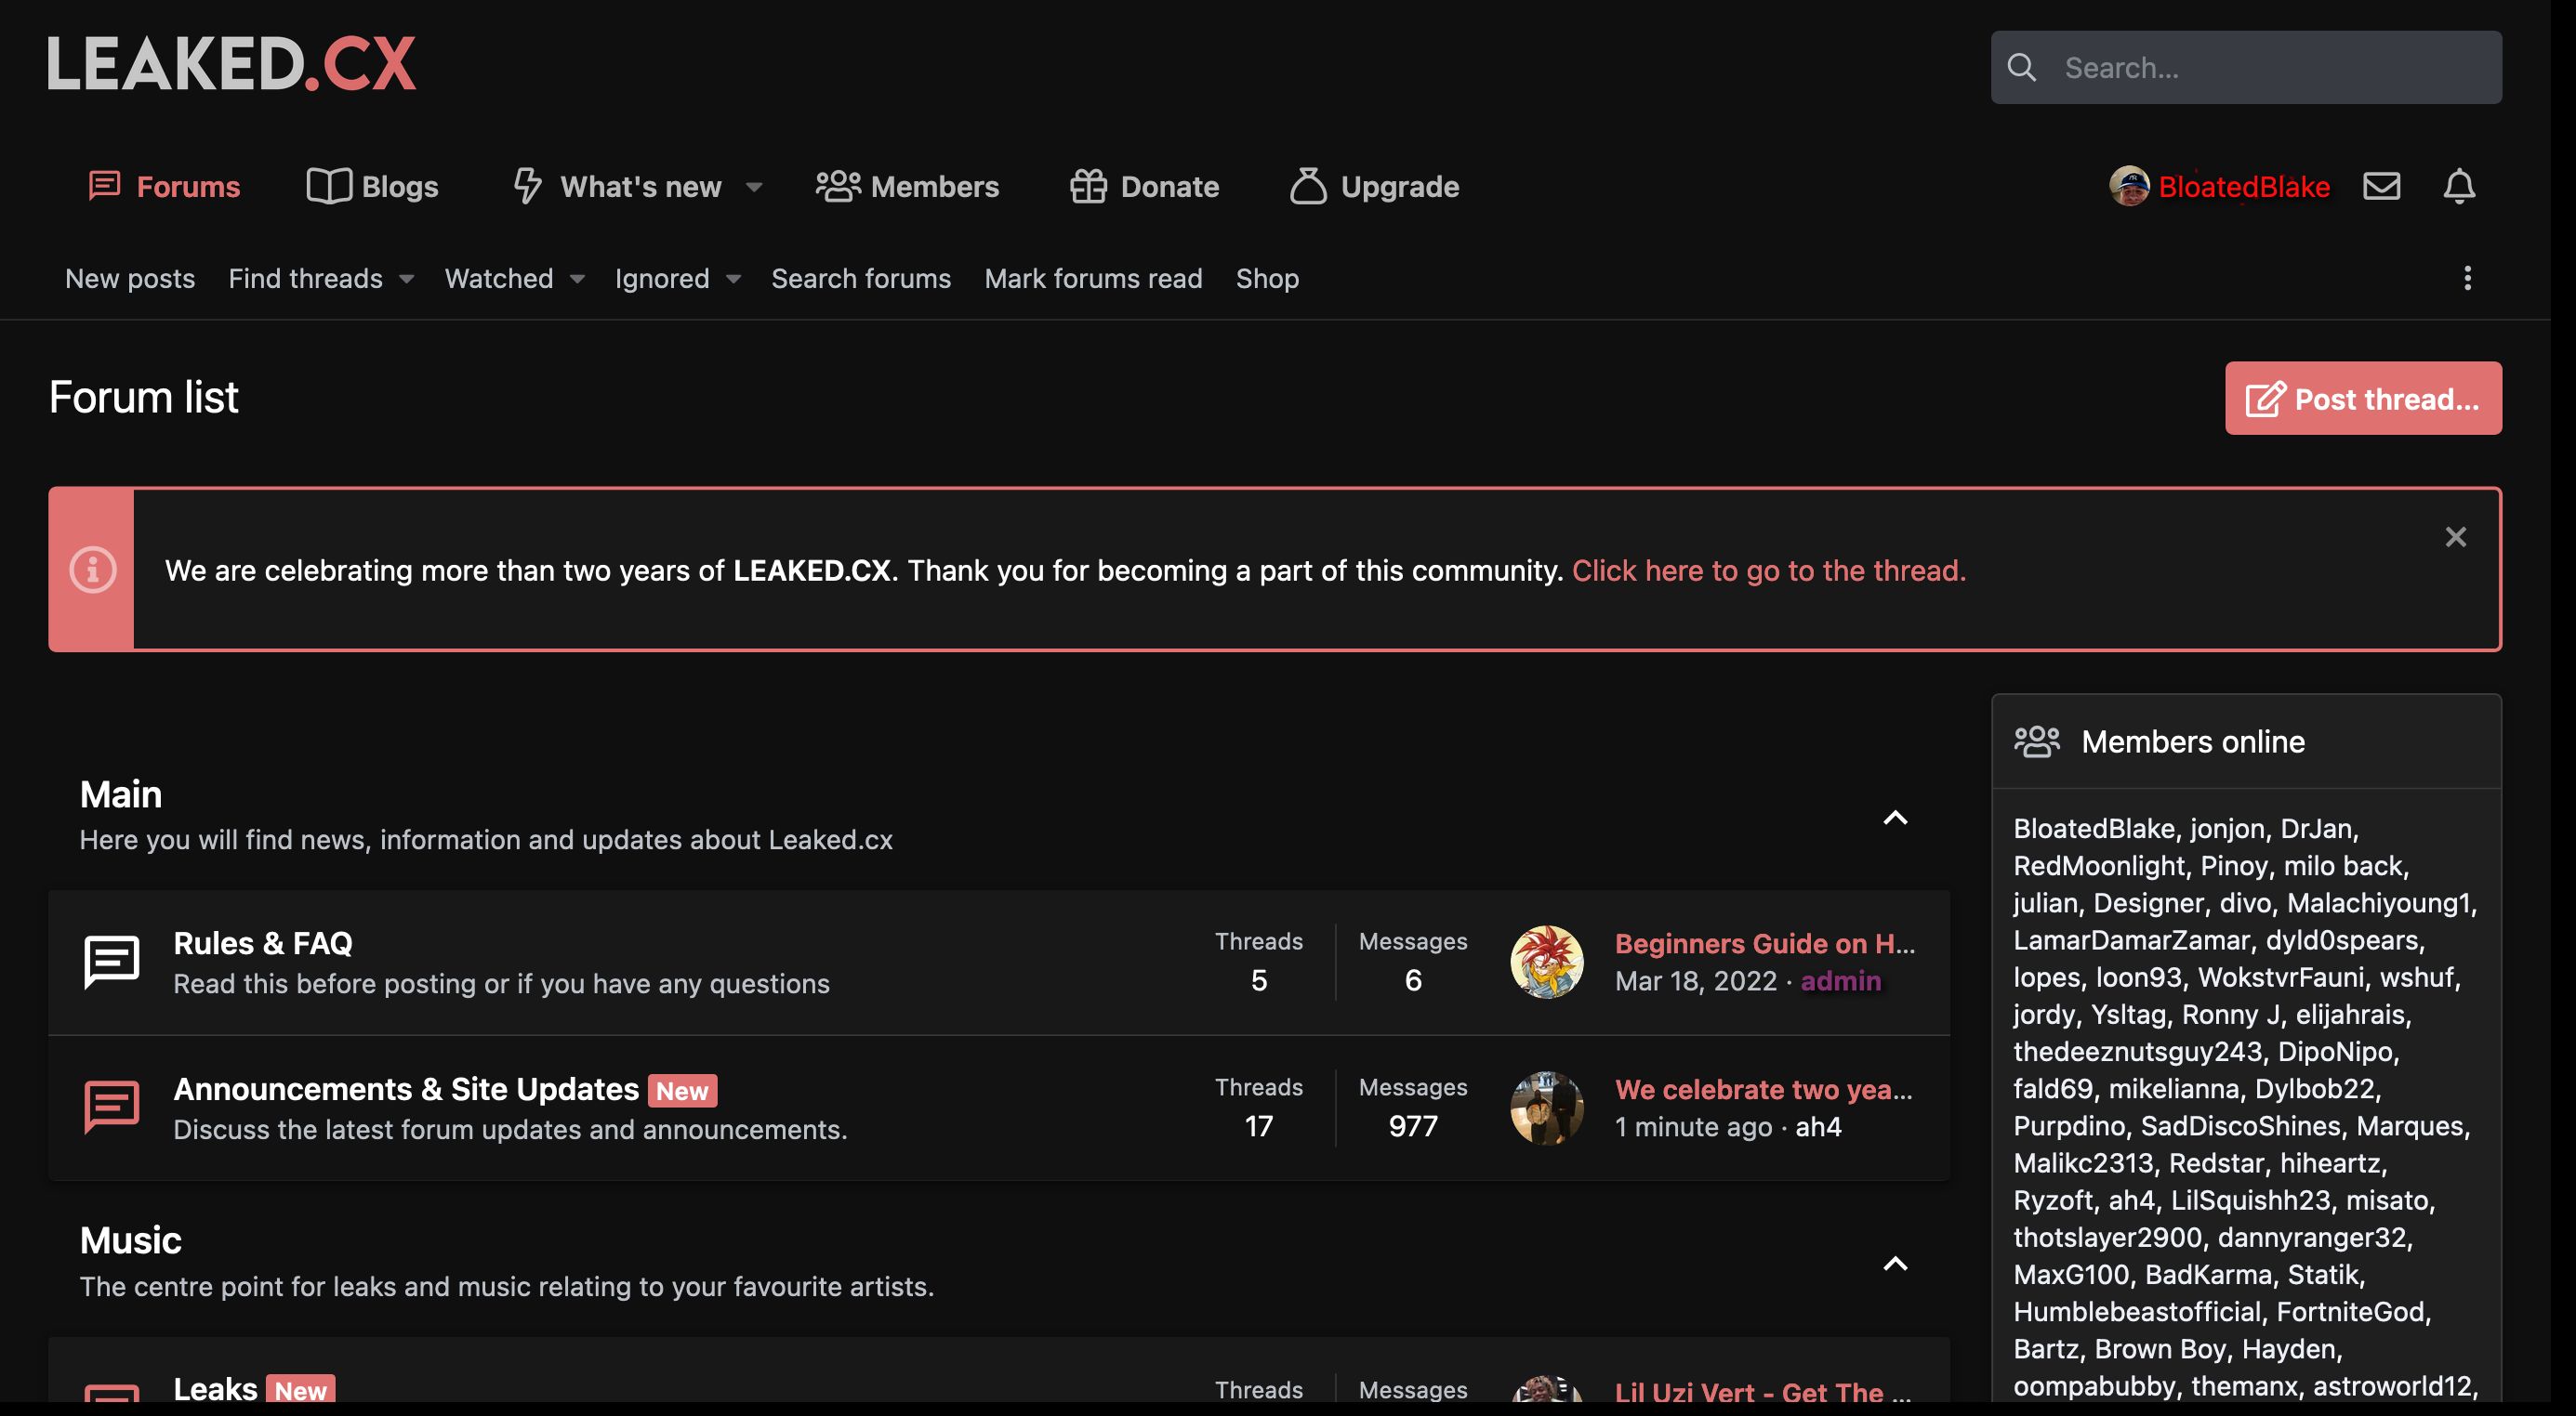The width and height of the screenshot is (2576, 1416).
Task: Click the search magnifier icon
Action: pyautogui.click(x=2021, y=67)
